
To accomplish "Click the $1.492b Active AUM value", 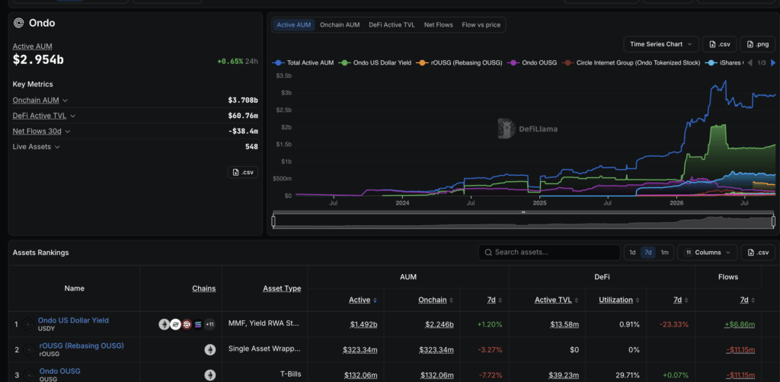I will click(x=363, y=324).
